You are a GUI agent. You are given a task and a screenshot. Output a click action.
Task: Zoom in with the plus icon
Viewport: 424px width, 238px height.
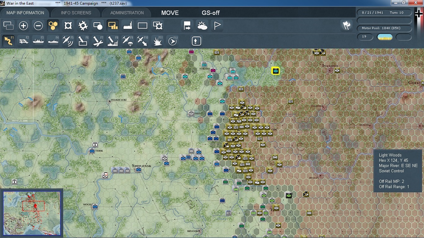click(x=23, y=26)
